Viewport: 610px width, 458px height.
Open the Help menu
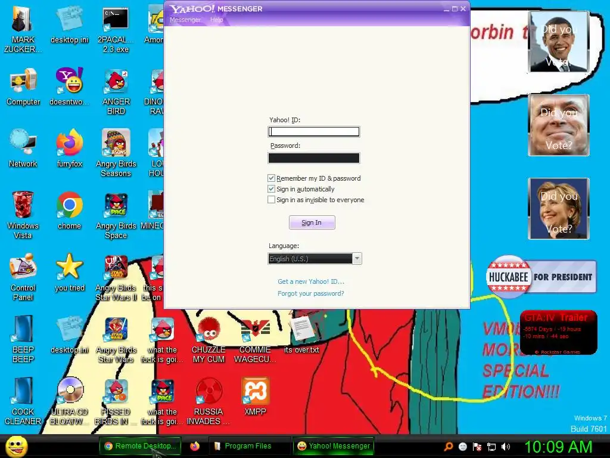point(217,20)
